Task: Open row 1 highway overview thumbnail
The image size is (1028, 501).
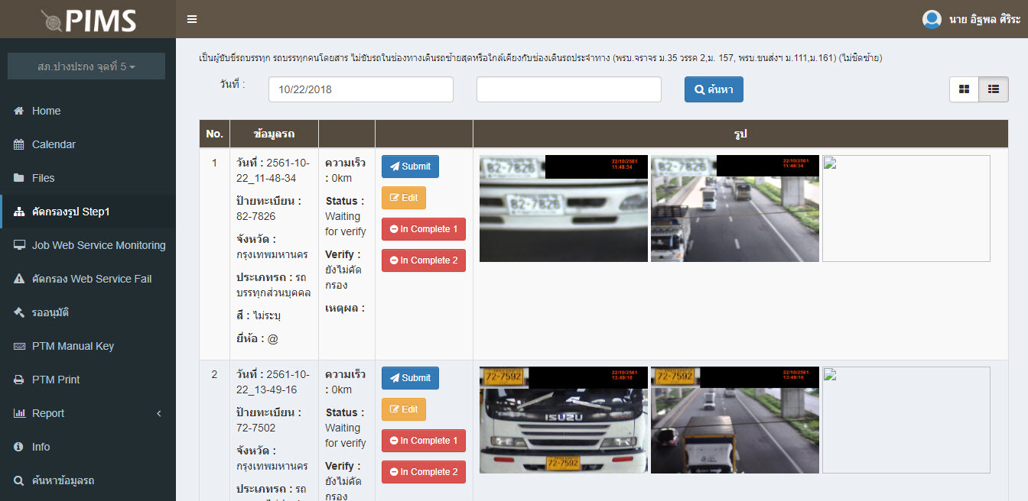Action: tap(735, 208)
